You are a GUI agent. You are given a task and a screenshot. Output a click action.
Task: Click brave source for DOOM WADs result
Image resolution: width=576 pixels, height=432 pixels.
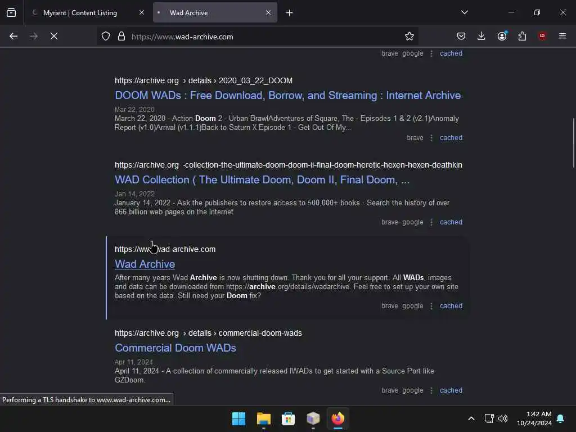[x=415, y=138]
